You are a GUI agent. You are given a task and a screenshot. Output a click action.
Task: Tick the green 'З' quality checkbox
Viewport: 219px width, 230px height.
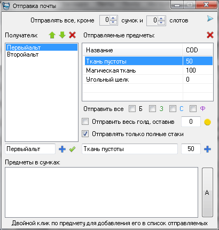coord(152,108)
